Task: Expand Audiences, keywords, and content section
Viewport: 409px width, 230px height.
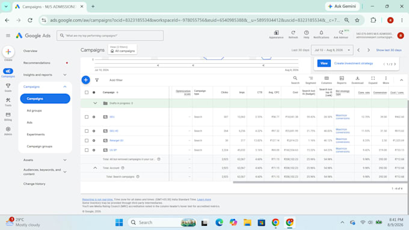Action: 65,172
